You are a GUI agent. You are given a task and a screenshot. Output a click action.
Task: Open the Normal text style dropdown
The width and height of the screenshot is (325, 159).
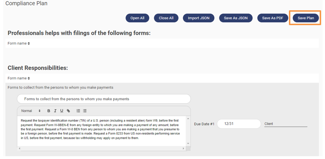point(31,111)
